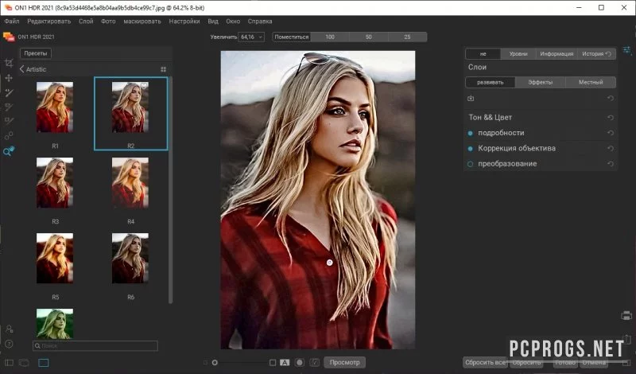Apply the green-tinted preset thumbnail
636x374 pixels.
click(x=55, y=324)
